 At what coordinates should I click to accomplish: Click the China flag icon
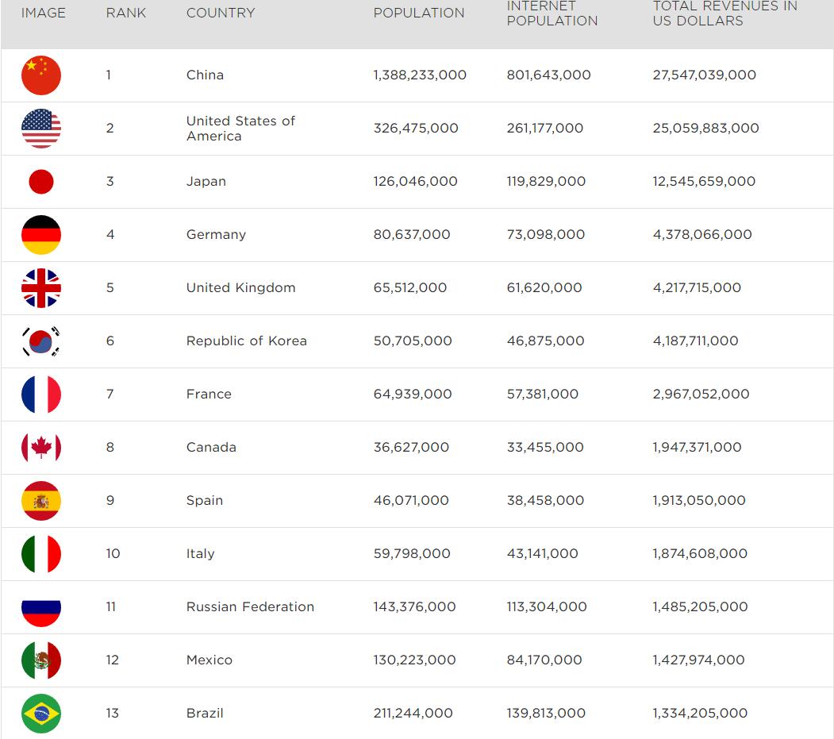(41, 75)
